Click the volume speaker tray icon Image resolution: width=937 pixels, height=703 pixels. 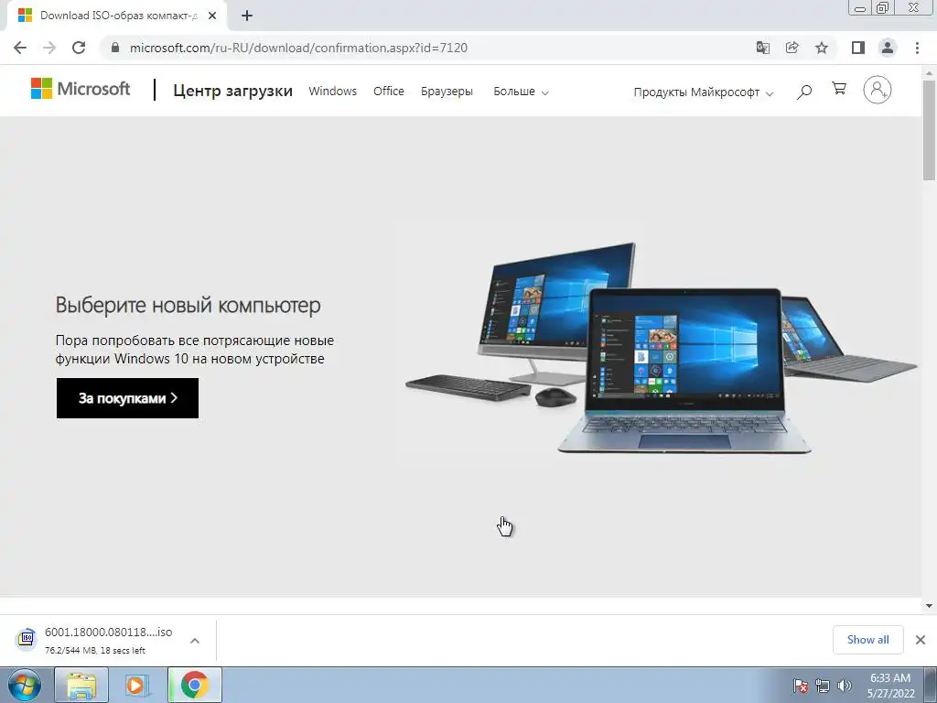(844, 686)
